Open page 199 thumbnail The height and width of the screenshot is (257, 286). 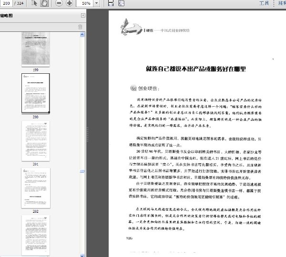pos(36,49)
